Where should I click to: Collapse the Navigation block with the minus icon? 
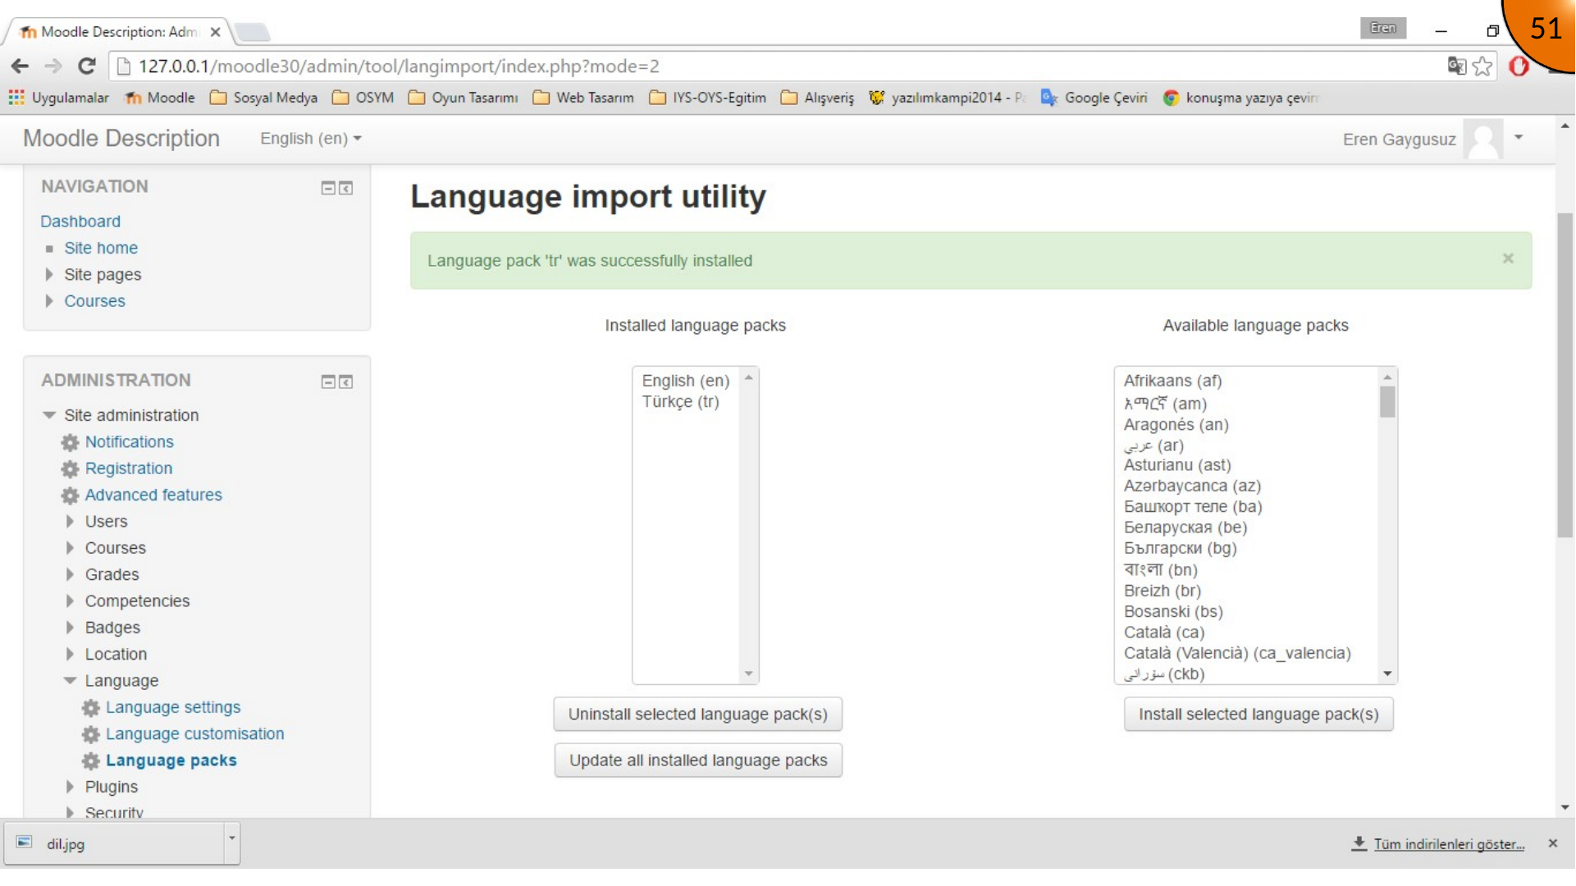[x=328, y=189]
